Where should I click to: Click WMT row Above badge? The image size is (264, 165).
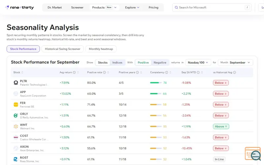click(221, 126)
